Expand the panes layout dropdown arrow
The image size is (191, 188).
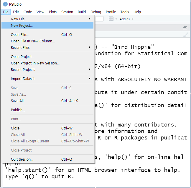pyautogui.click(x=116, y=19)
